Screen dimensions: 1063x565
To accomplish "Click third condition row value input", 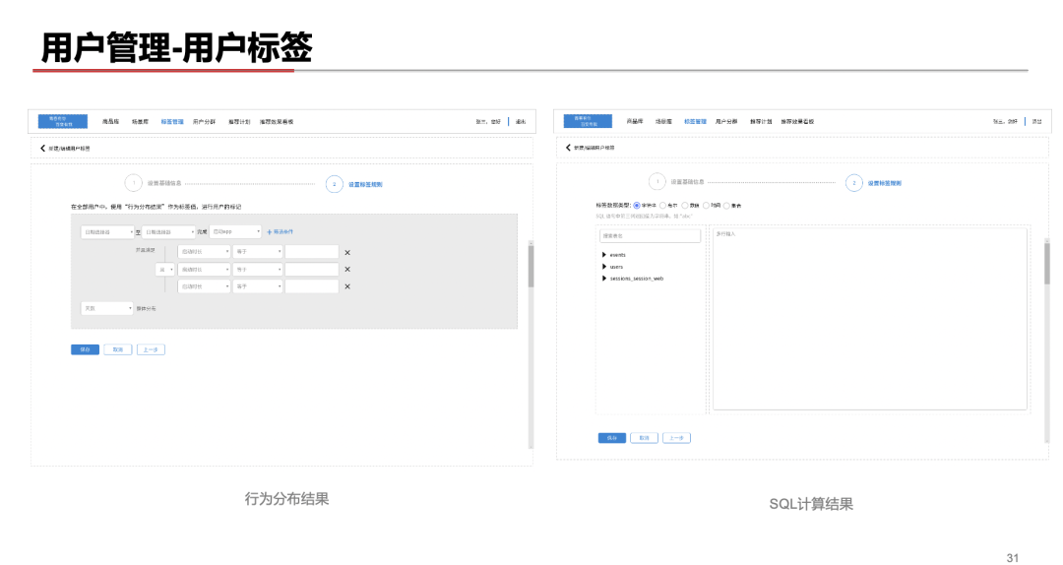I will [312, 286].
